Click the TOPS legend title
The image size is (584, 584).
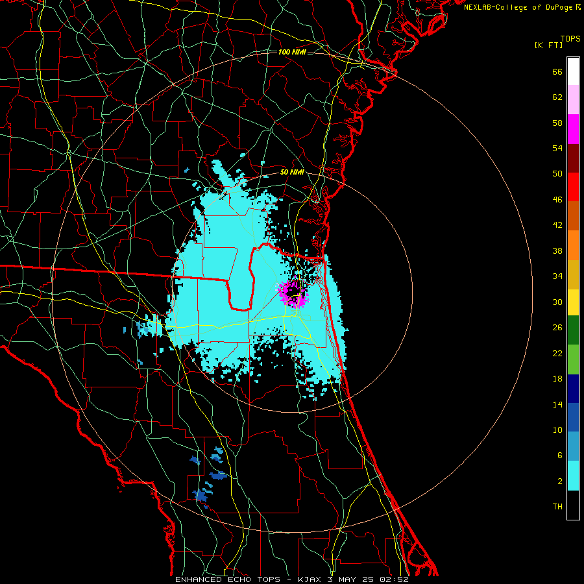point(570,39)
